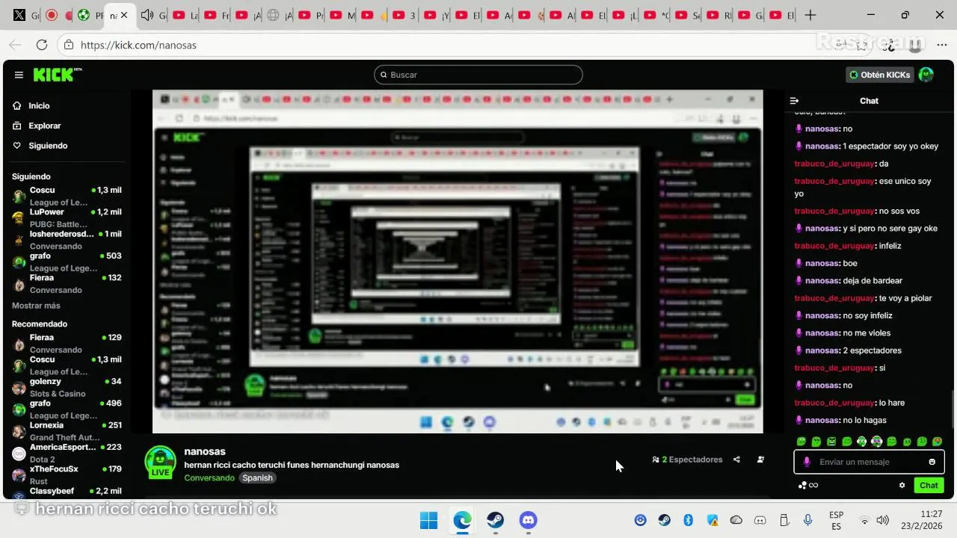Expand the Mostrar más list

[36, 306]
